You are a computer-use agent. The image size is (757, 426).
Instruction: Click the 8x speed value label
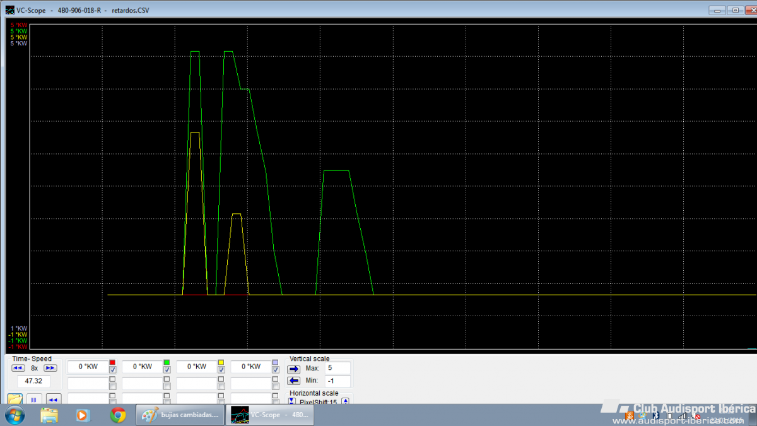[34, 368]
